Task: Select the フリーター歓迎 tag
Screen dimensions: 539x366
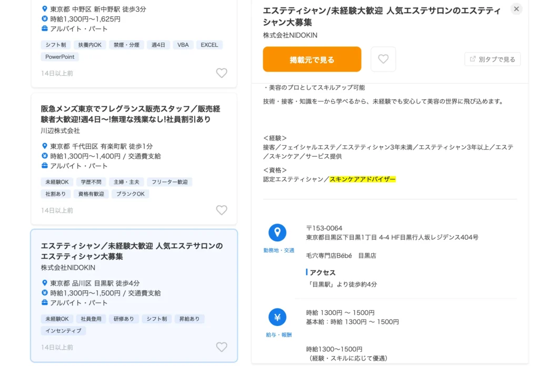Action: click(169, 182)
